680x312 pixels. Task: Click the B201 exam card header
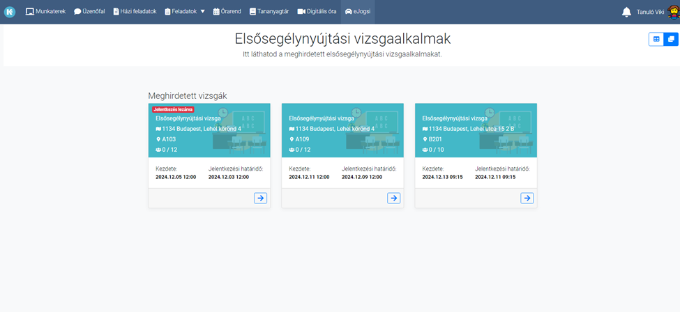coord(476,130)
